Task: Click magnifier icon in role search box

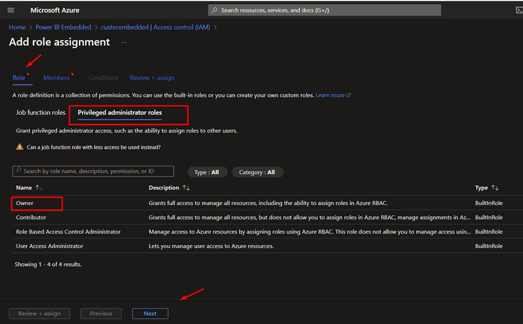Action: [x=18, y=171]
